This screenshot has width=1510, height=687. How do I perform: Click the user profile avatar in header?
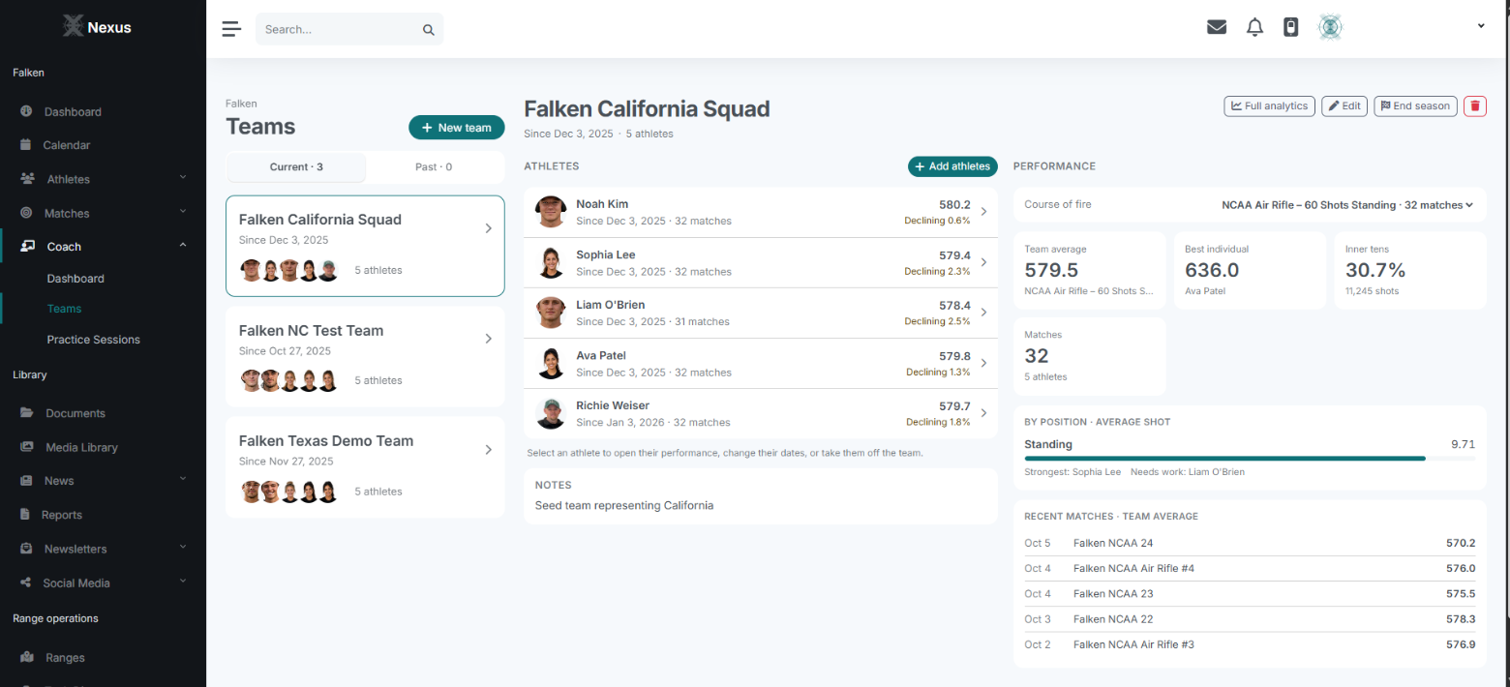tap(1330, 27)
